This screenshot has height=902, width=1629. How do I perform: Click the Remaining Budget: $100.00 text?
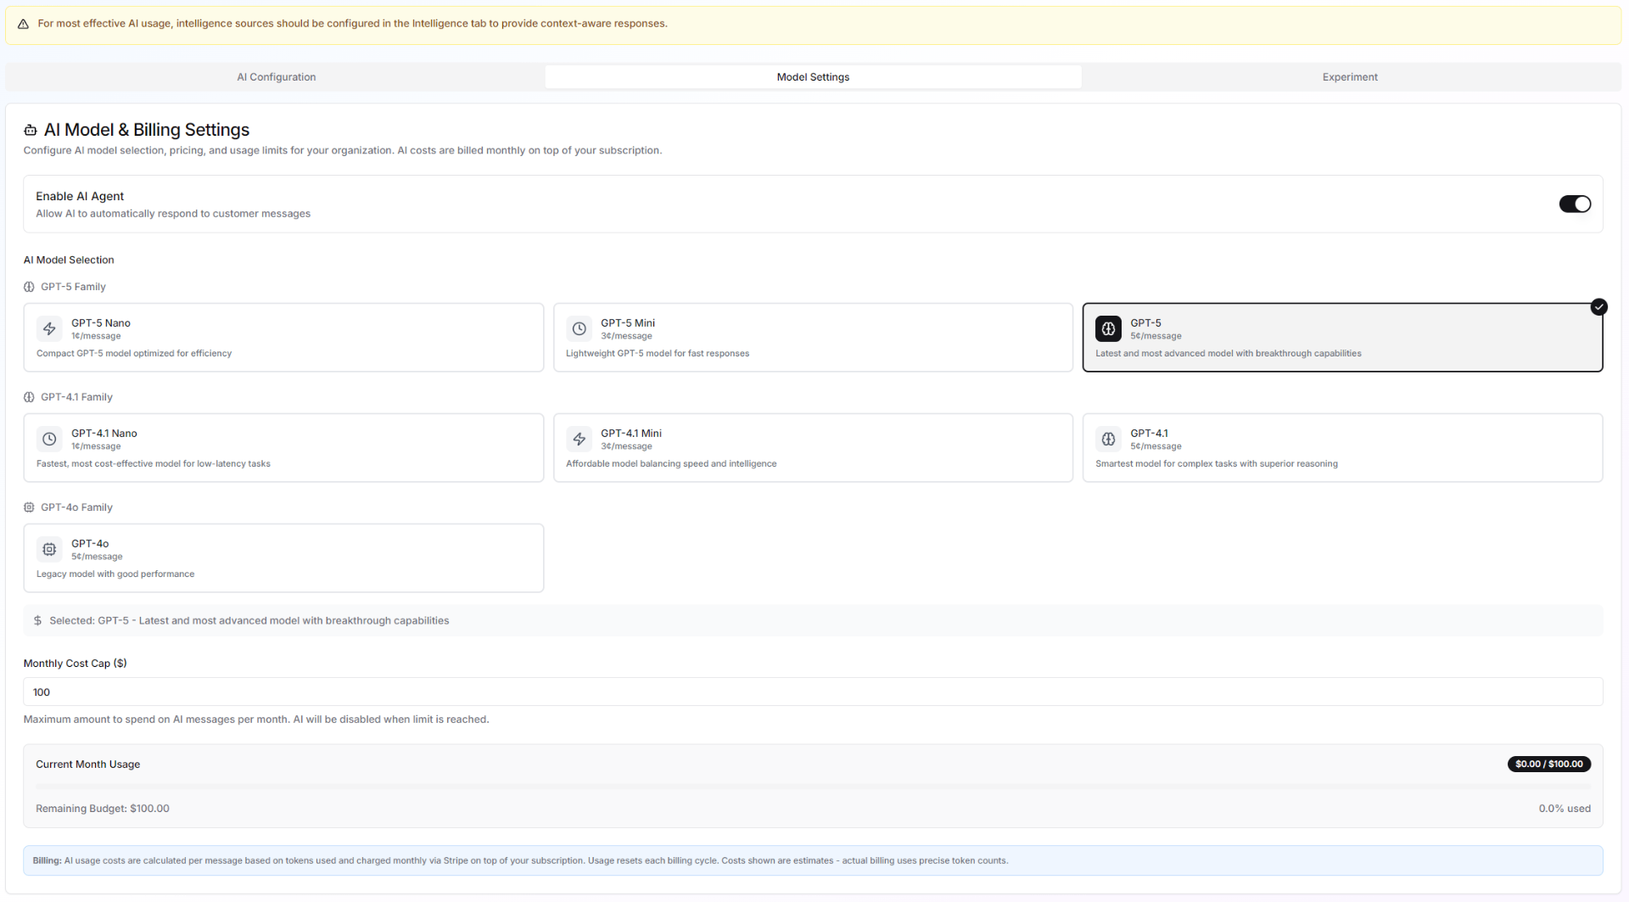click(x=103, y=809)
